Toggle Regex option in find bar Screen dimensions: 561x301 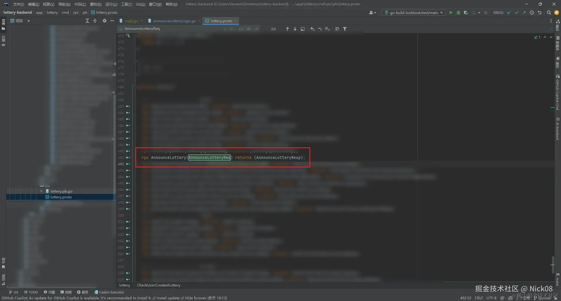[256, 29]
